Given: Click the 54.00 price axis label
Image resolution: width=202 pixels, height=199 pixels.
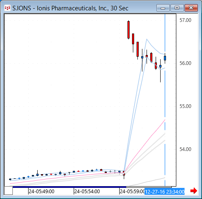Looking at the screenshot, I should [185, 149].
